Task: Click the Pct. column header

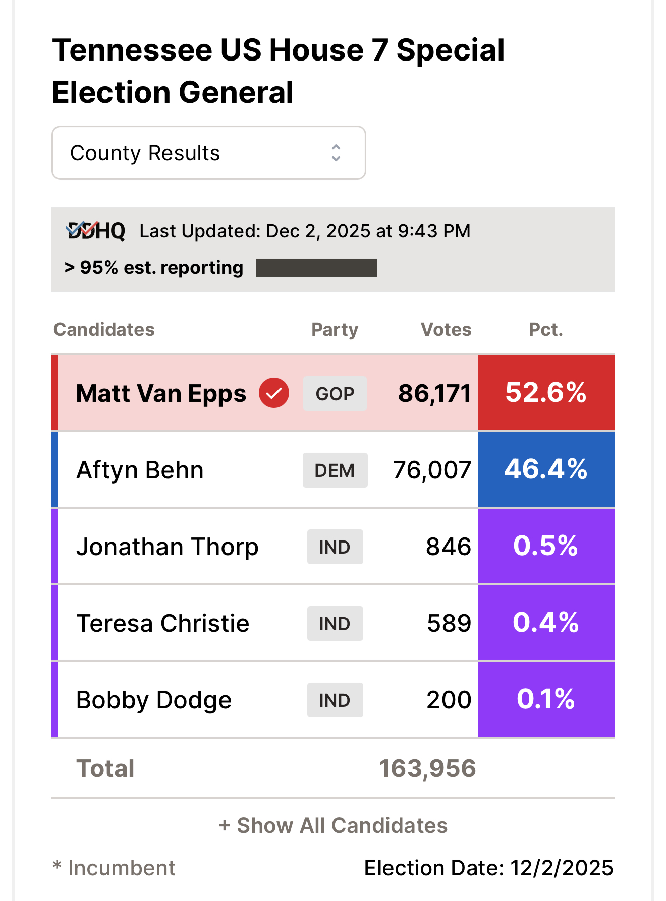Action: 546,329
